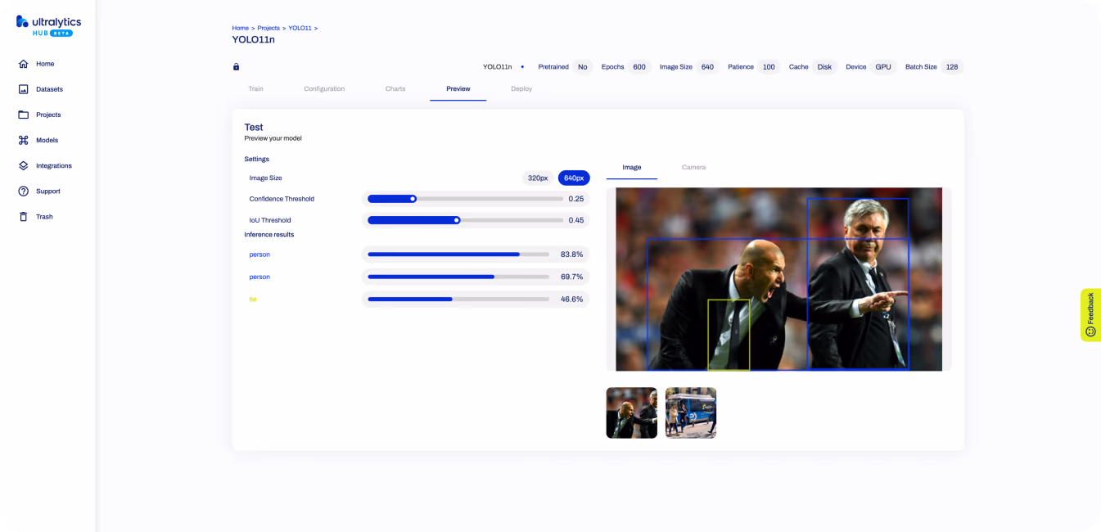Switch to the Charts tab
Screen dimensions: 1101x532
(x=395, y=88)
